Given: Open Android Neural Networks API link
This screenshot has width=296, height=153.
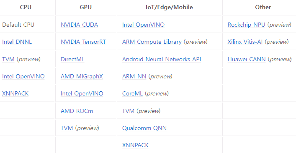Looking at the screenshot, I should click(x=162, y=59).
